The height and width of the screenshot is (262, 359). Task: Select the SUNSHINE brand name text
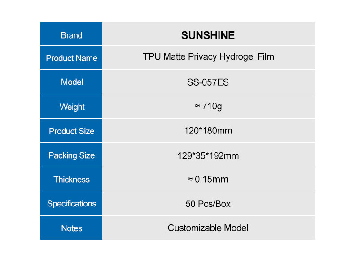point(208,35)
